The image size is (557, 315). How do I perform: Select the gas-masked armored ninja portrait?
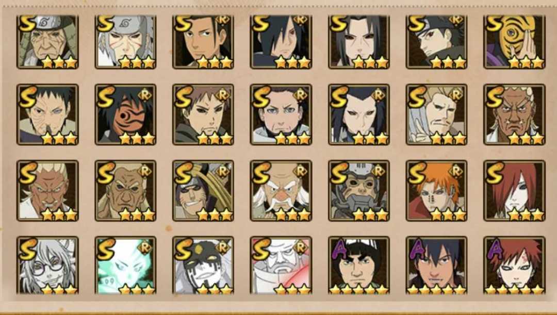[359, 191]
